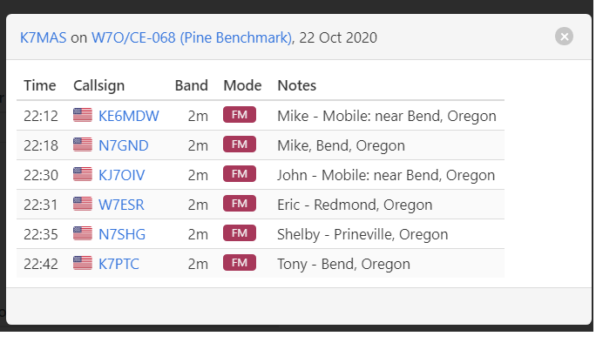The width and height of the screenshot is (596, 343).
Task: Open callsign N7GND link
Action: click(x=123, y=145)
